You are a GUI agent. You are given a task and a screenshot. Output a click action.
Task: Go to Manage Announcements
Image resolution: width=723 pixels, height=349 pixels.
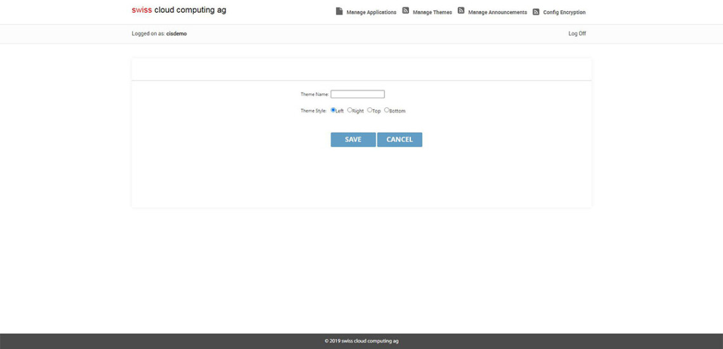[x=497, y=13]
